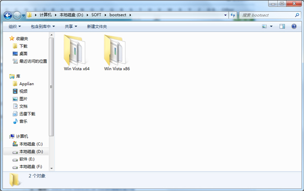Click the icon beside 迅雷下载
The image size is (304, 191).
15,114
